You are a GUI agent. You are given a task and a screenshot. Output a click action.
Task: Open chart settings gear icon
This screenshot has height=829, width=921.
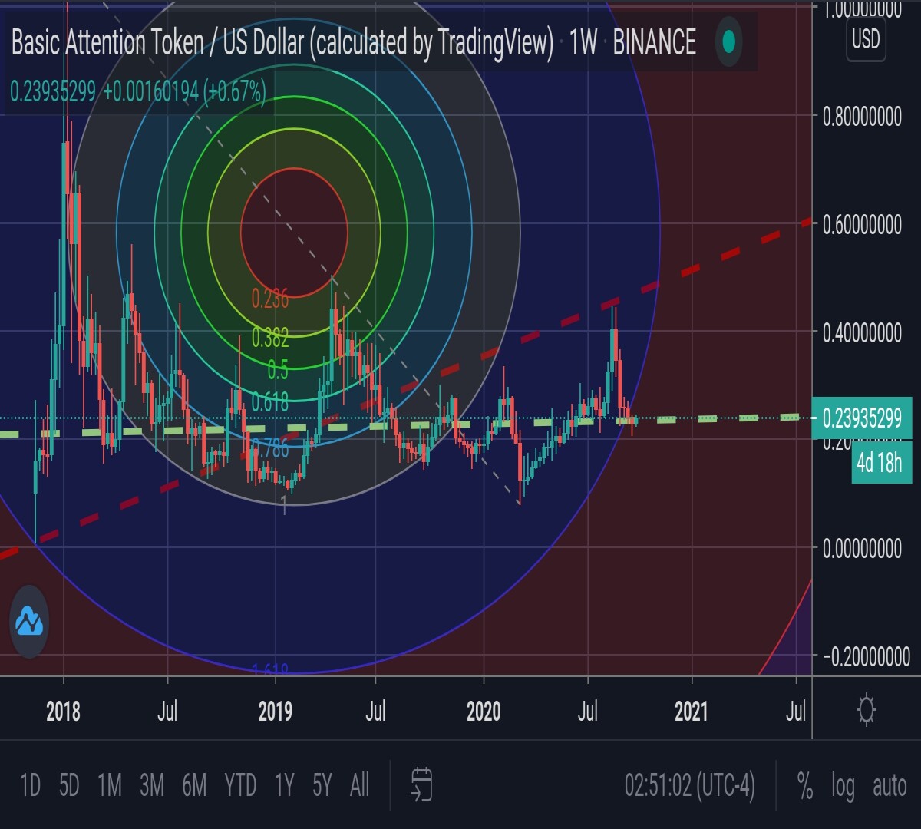[x=867, y=709]
